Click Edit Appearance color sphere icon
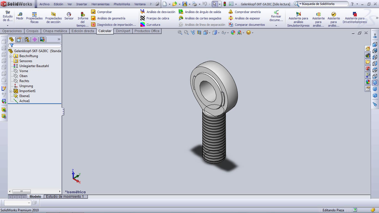 point(233,33)
